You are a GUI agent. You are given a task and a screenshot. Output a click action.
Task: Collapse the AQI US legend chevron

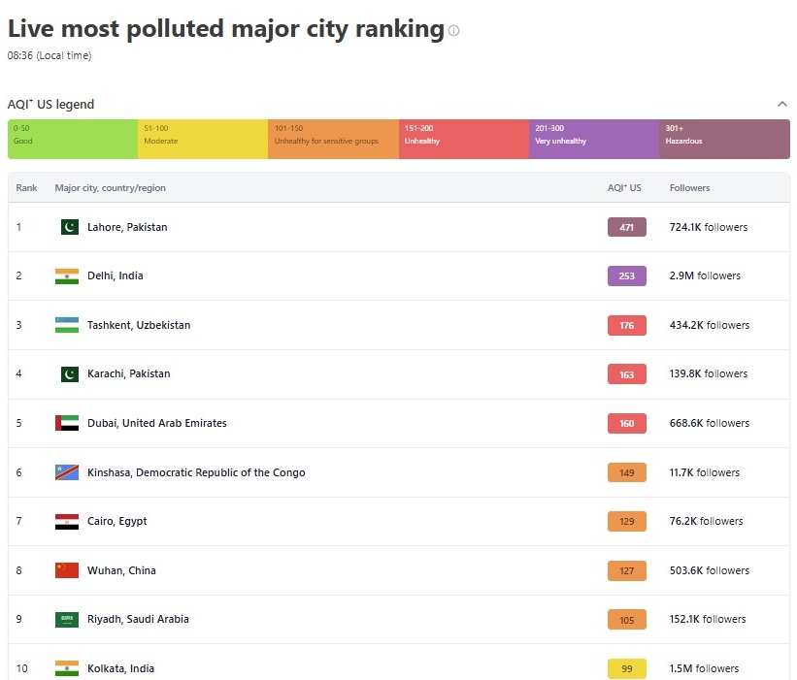click(x=782, y=104)
